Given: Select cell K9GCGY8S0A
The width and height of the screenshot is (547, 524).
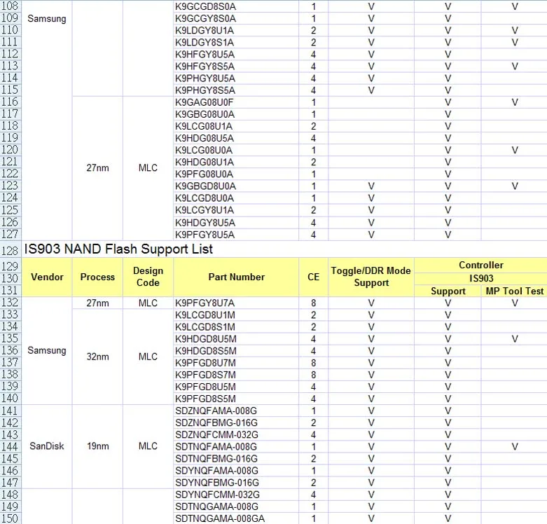Looking at the screenshot, I should tap(236, 18).
